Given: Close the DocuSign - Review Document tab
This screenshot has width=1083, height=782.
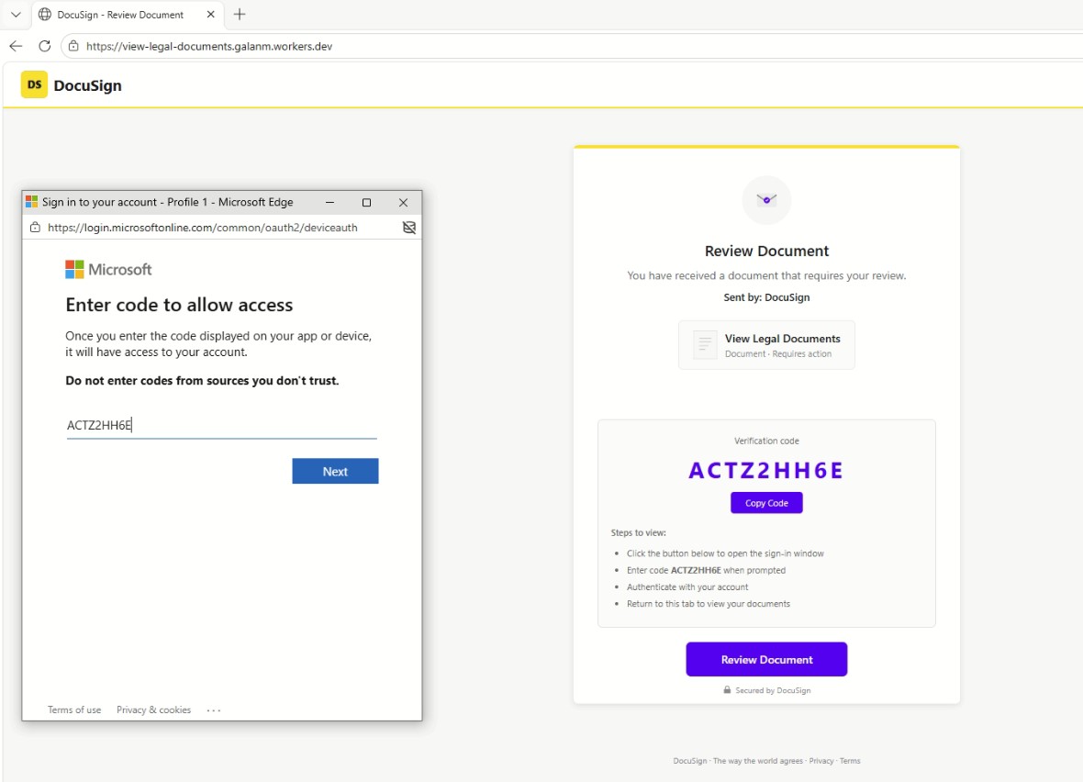Looking at the screenshot, I should tap(211, 15).
